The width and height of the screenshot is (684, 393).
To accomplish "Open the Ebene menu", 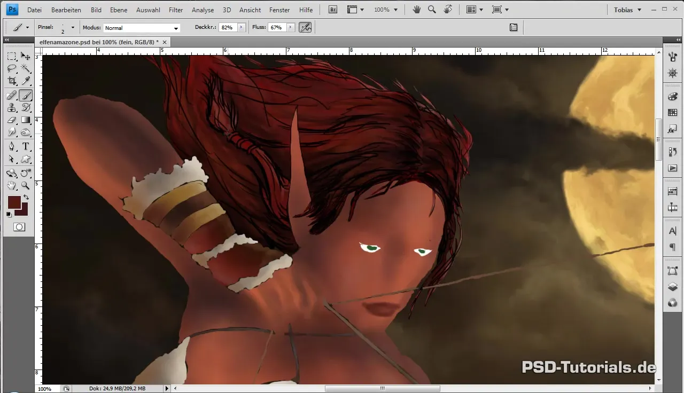I will click(119, 10).
